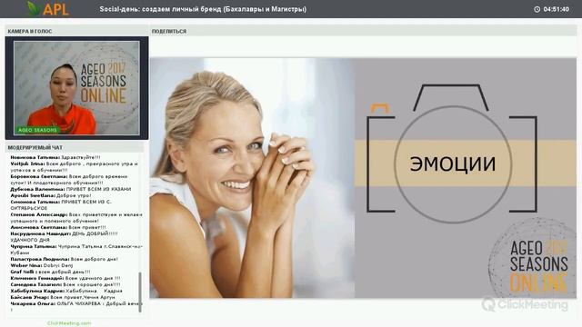Click the chat panel scrollbar

tap(140, 292)
